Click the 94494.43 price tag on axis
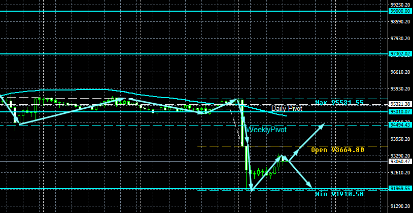Viewport: 413px width, 213px height. [400, 125]
